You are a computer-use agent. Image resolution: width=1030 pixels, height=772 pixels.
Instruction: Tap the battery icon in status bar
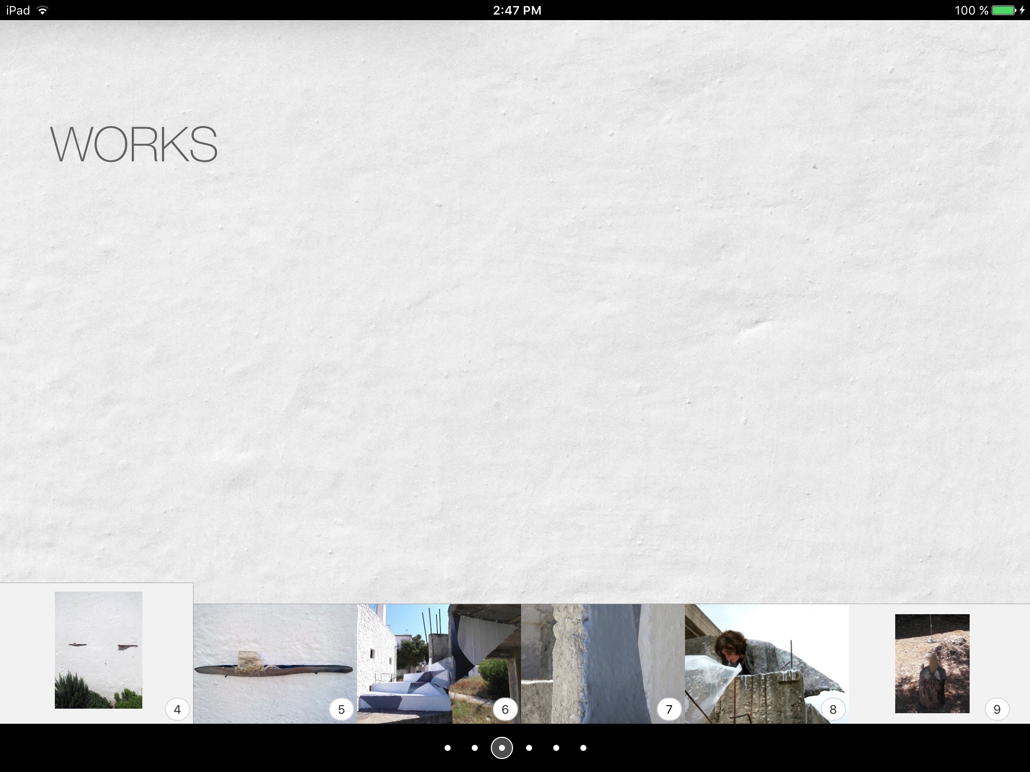[x=1004, y=10]
